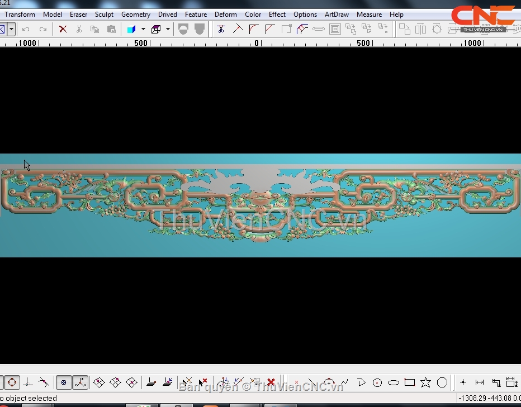Expand the dropdown arrow beside the cyan cube
The image size is (521, 407).
[143, 29]
